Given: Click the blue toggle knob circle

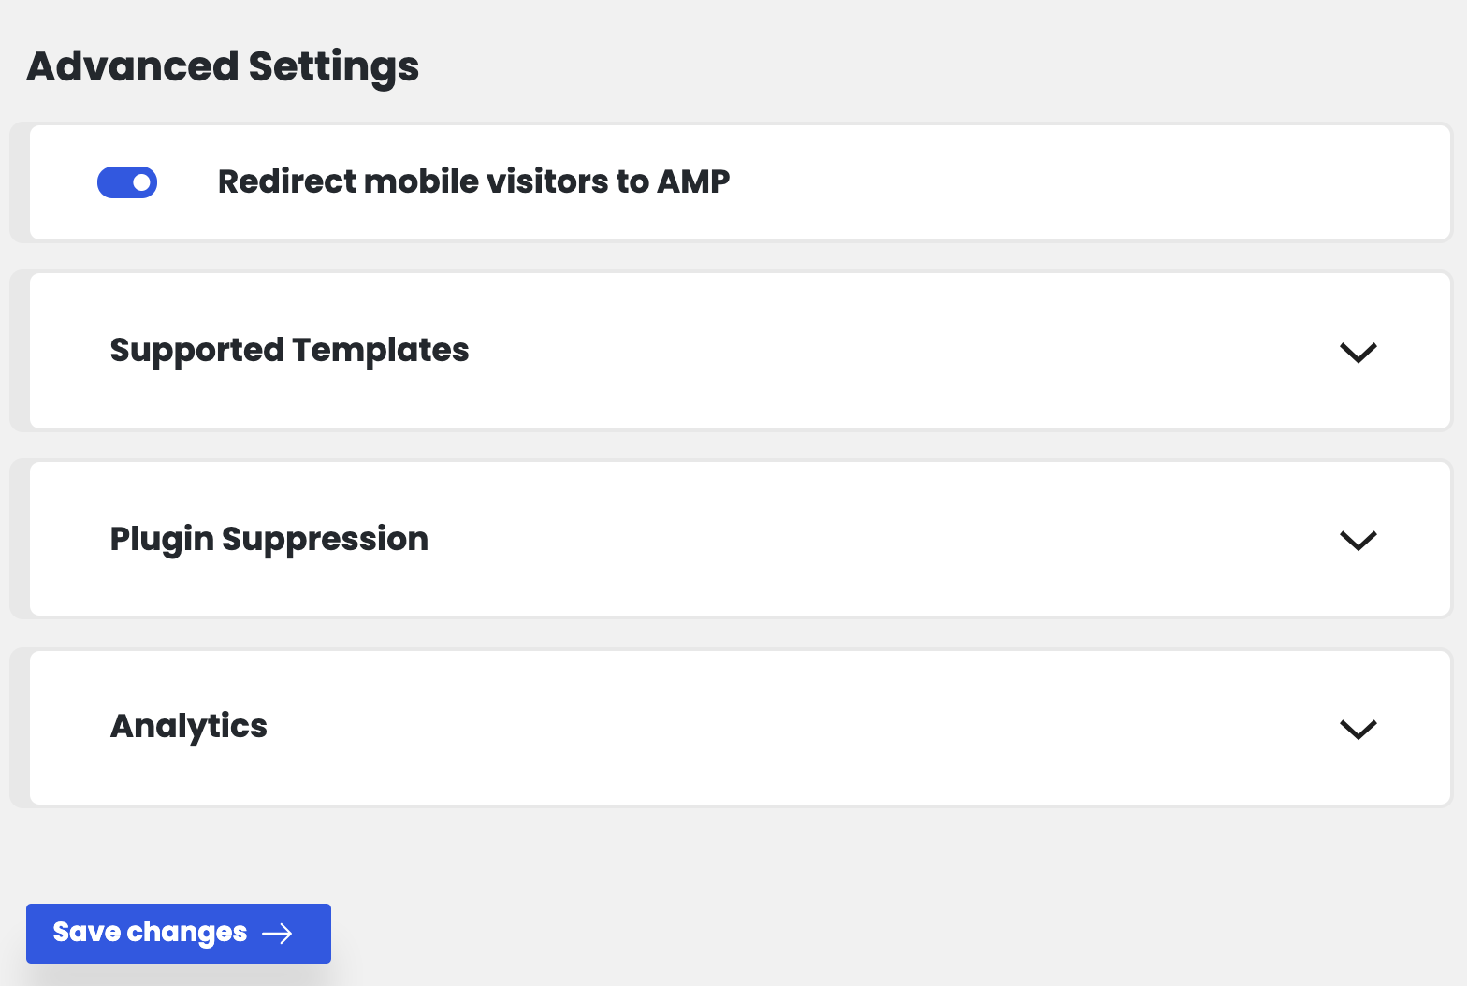Looking at the screenshot, I should pos(139,181).
